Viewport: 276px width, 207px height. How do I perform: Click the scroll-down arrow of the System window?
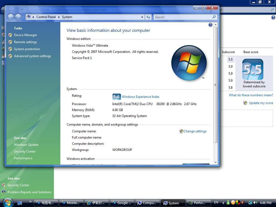(x=216, y=163)
